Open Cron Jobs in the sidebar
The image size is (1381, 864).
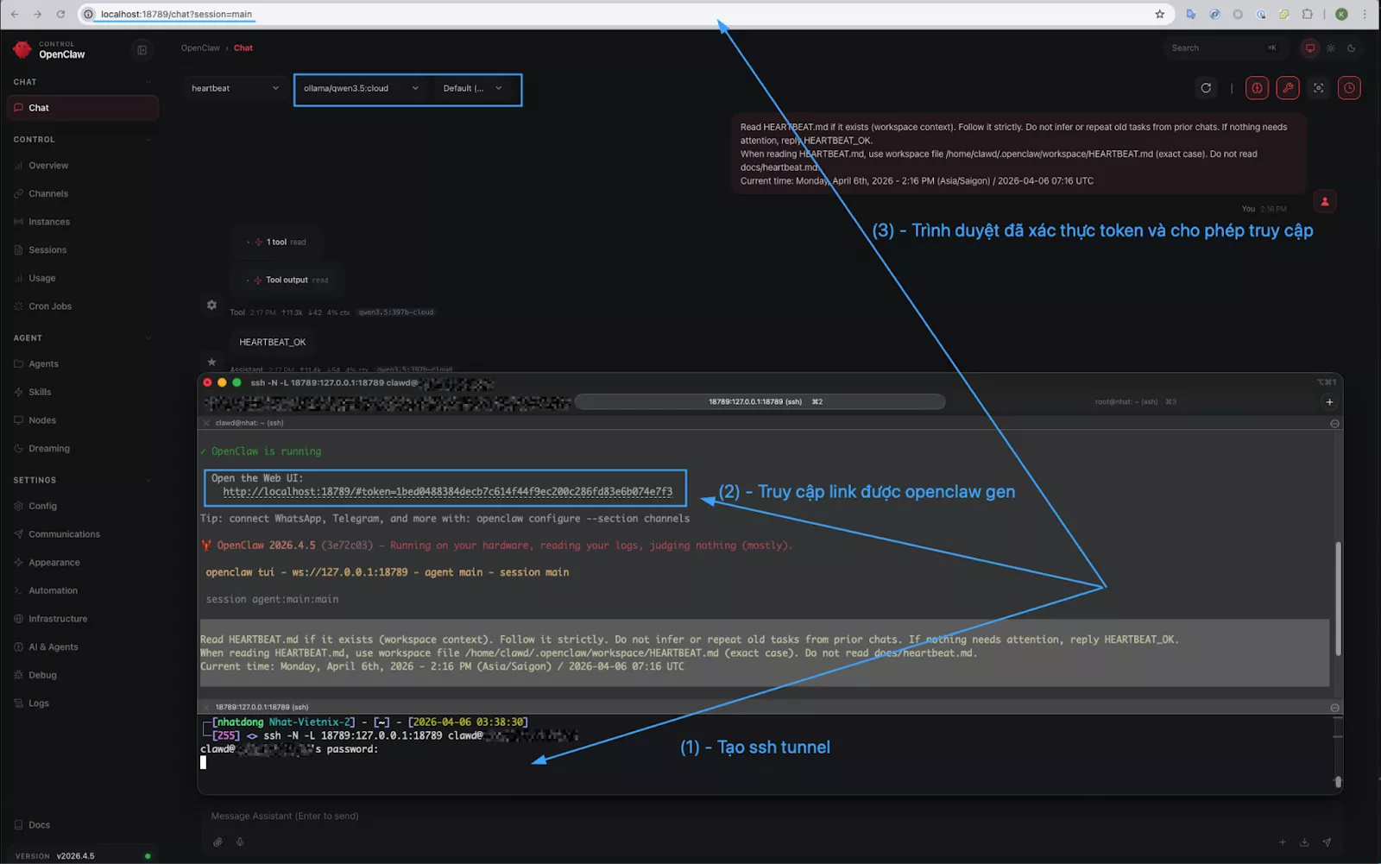pos(50,306)
